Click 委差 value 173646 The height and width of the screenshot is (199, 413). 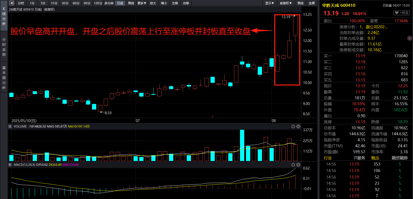[401, 21]
